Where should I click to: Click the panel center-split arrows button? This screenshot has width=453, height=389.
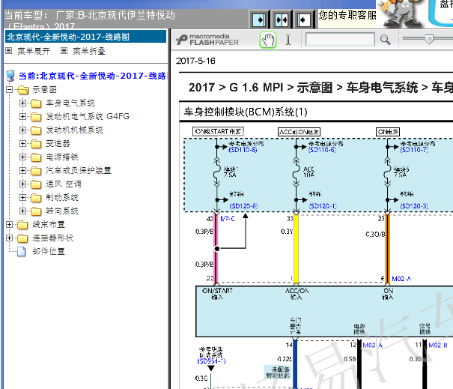coord(282,19)
